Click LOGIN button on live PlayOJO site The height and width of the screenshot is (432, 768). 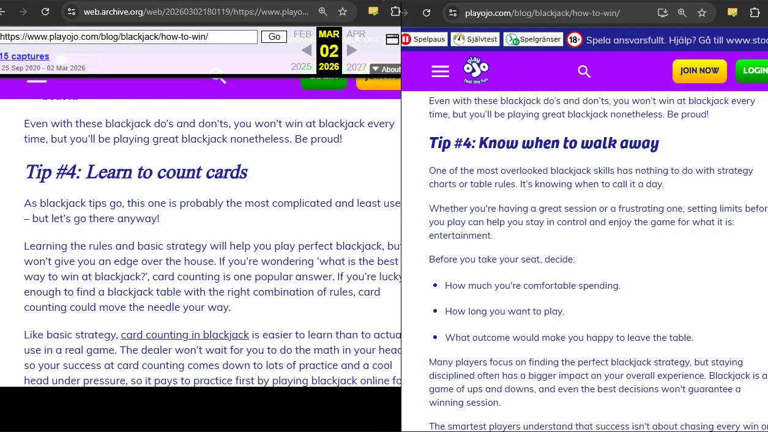tap(753, 71)
